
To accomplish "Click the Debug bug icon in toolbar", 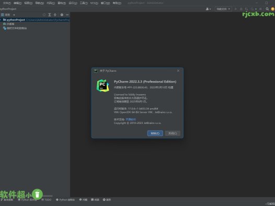I will tap(241, 9).
